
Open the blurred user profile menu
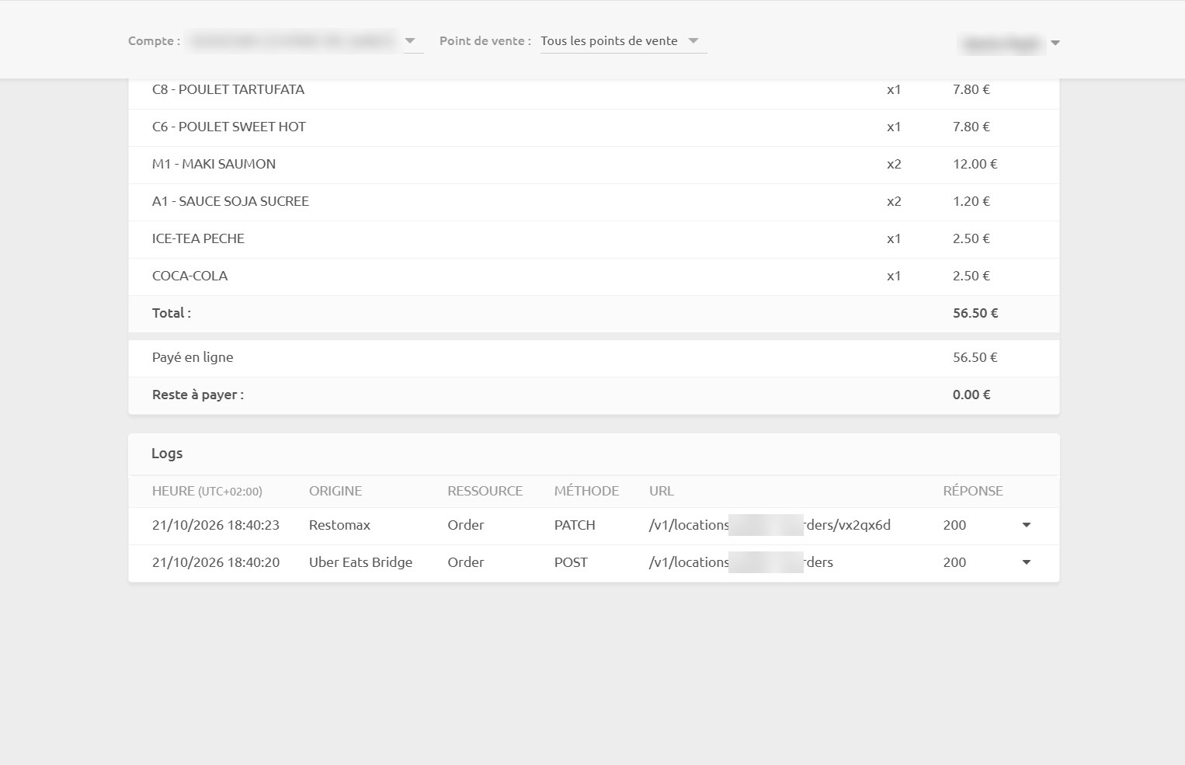1010,43
